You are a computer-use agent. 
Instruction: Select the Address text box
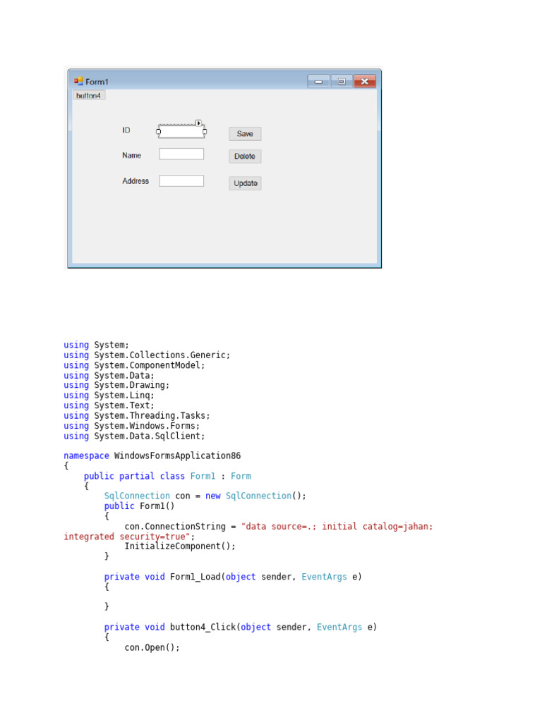[181, 181]
